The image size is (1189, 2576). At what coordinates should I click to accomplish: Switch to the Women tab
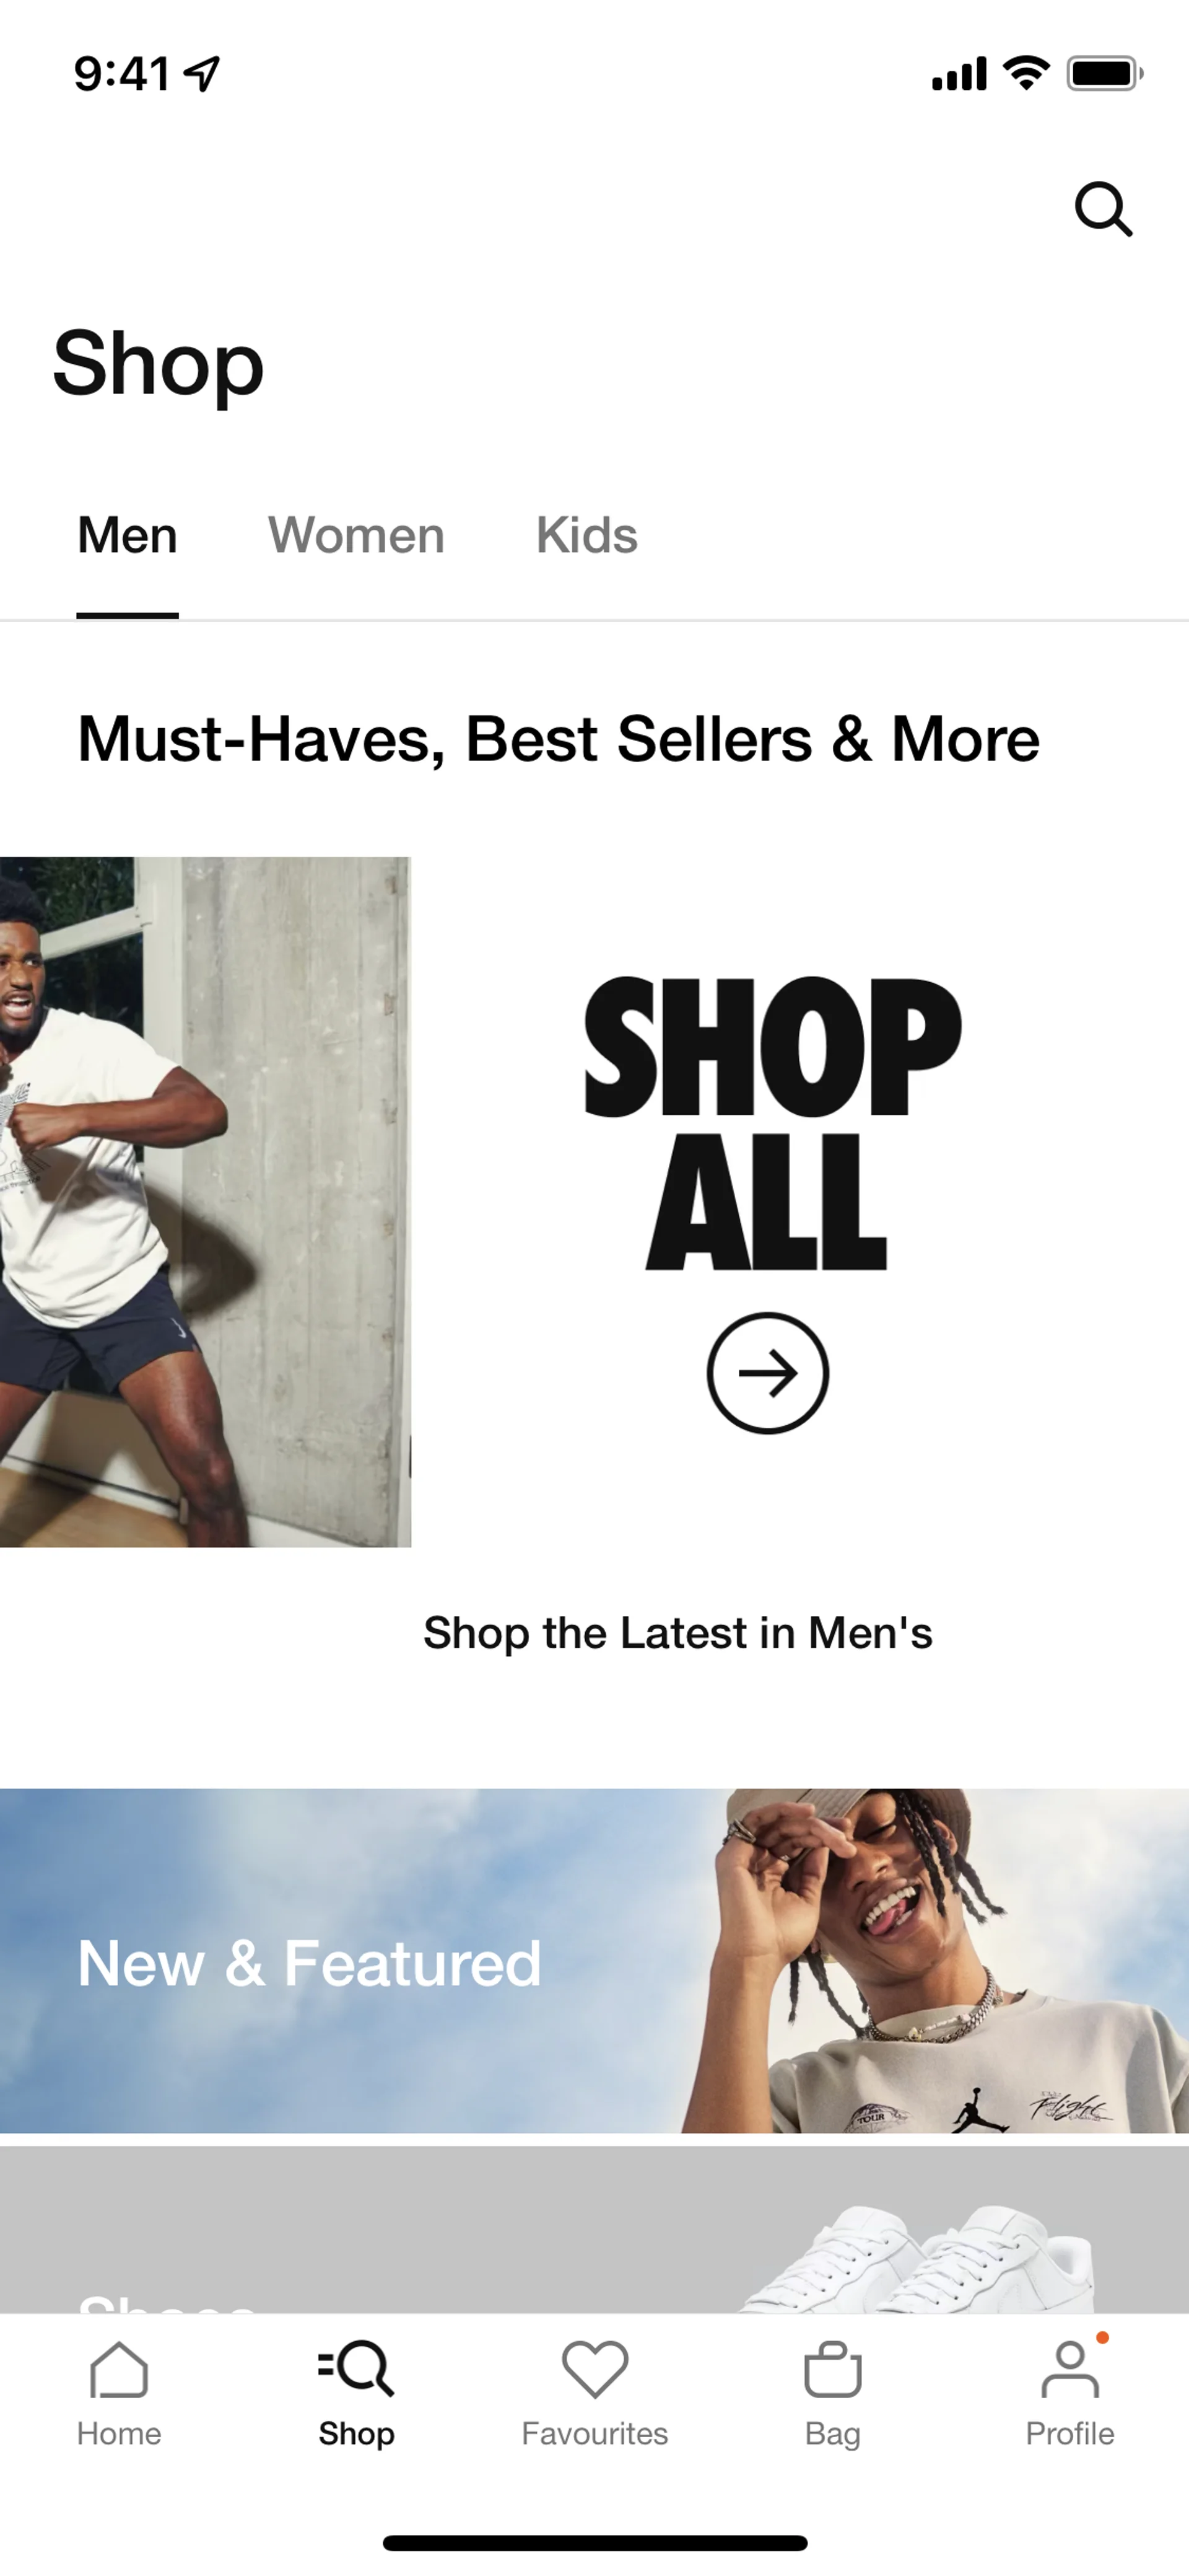[355, 535]
